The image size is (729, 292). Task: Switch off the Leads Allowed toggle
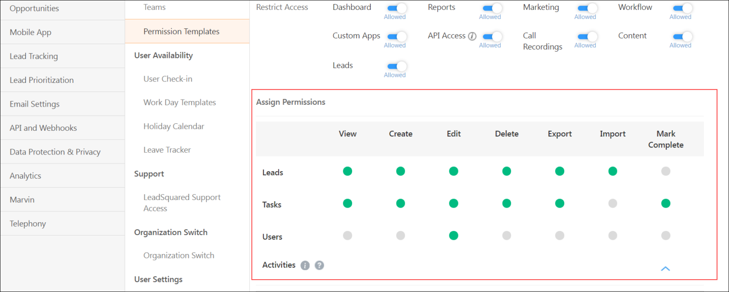[x=394, y=66]
